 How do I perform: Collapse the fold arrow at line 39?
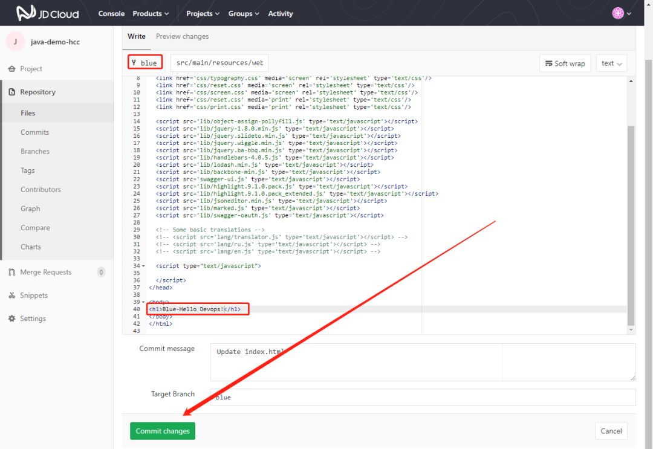[144, 302]
